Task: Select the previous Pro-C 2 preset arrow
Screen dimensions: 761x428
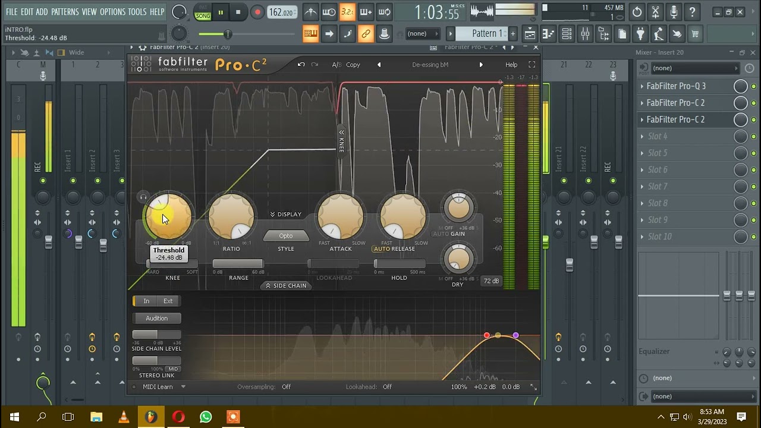Action: [x=379, y=64]
